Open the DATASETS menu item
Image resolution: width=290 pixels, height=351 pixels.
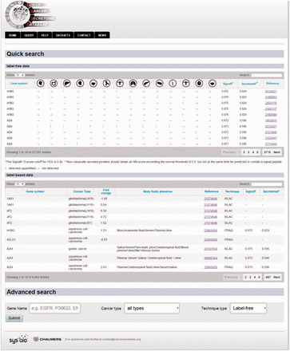pyautogui.click(x=63, y=35)
